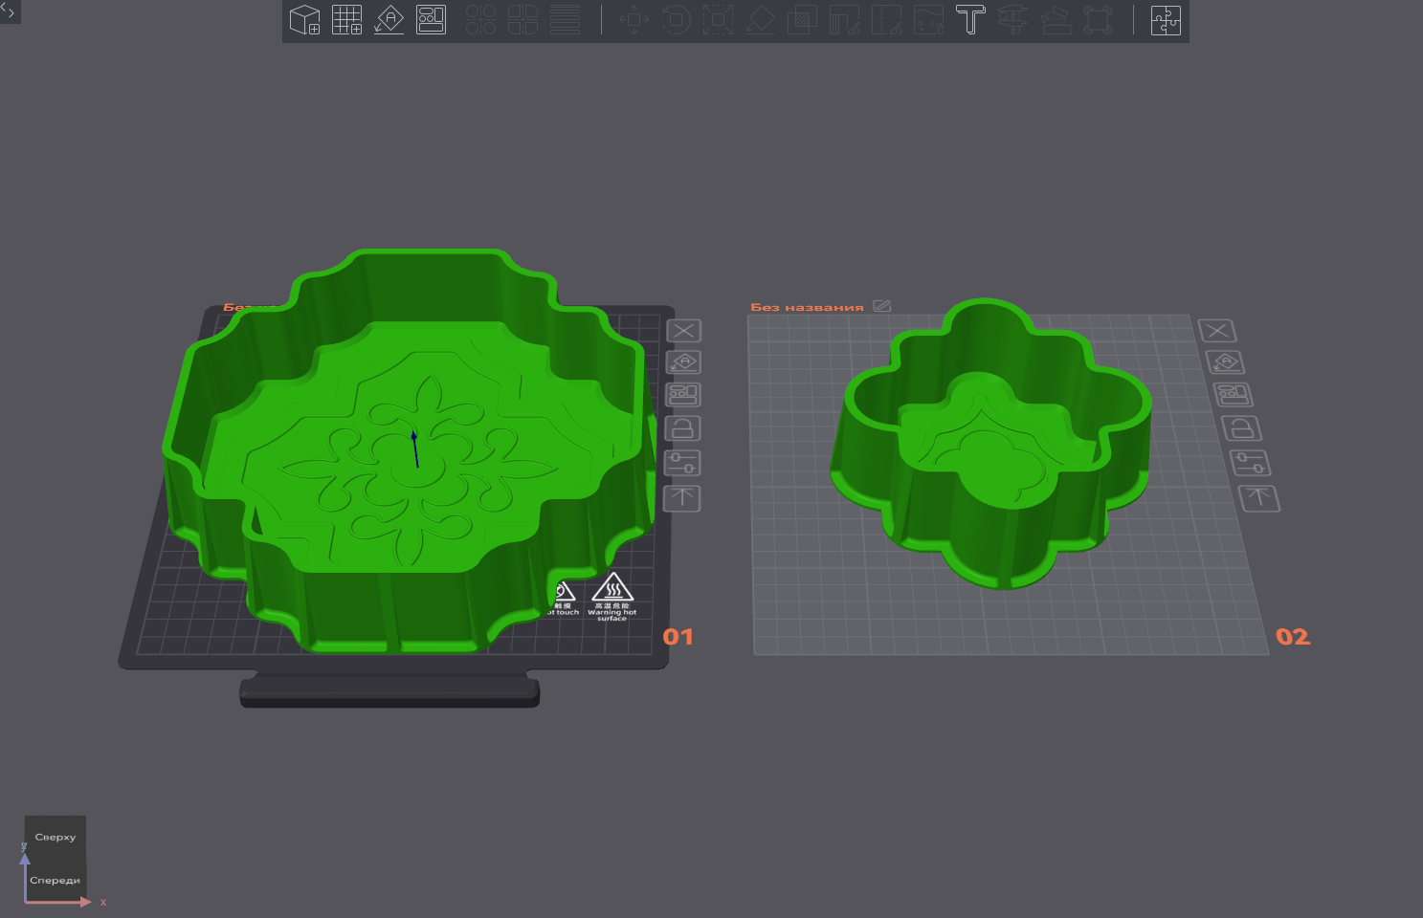Click the square-with-corner-nodes toolbar icon
The image size is (1423, 918).
1097,20
